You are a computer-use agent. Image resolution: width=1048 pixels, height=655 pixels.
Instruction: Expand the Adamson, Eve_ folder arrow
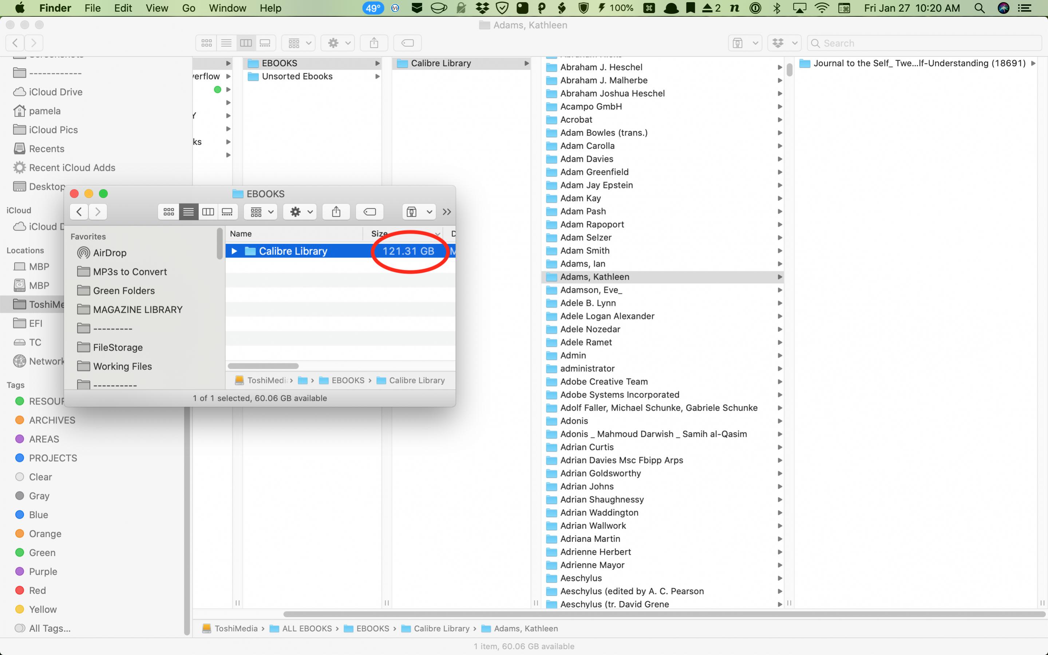click(x=780, y=290)
